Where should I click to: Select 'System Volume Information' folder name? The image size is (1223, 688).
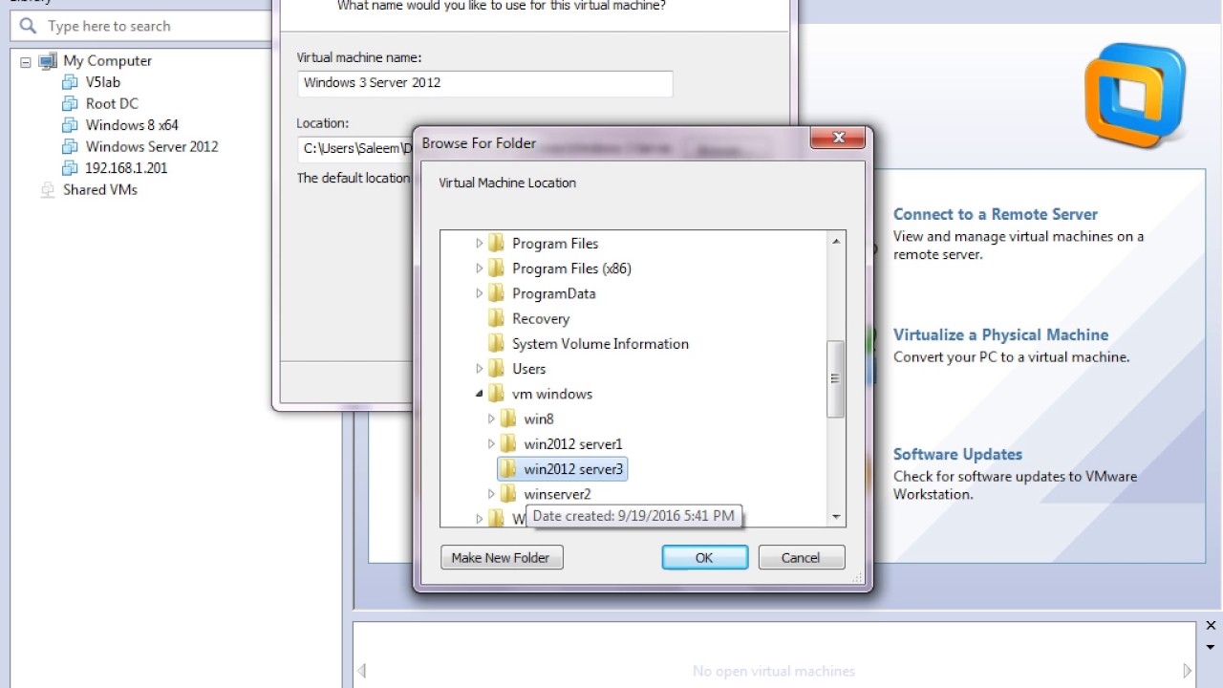(x=600, y=343)
